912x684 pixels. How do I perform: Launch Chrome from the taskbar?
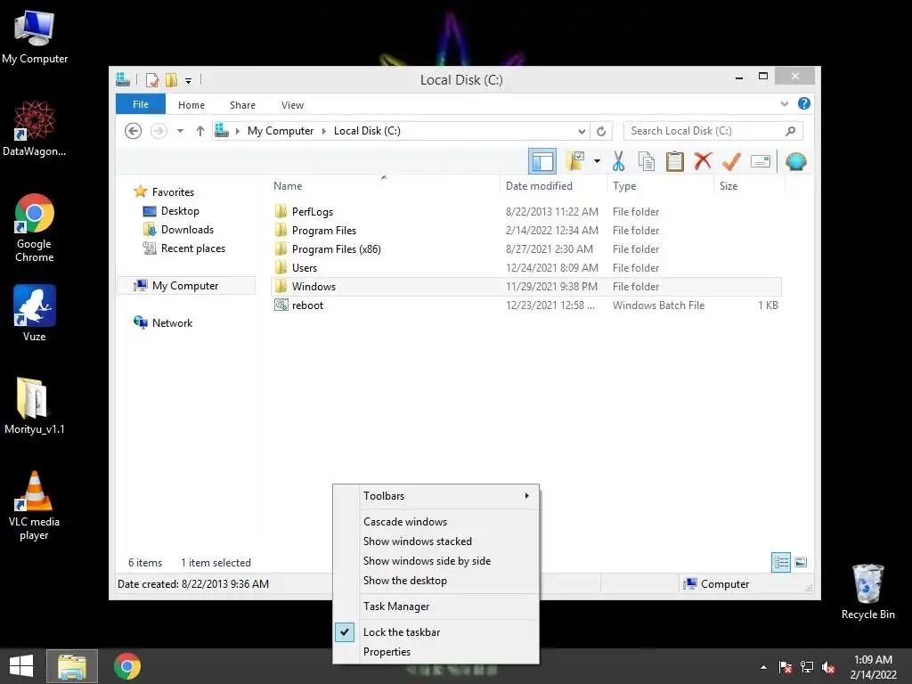click(126, 666)
